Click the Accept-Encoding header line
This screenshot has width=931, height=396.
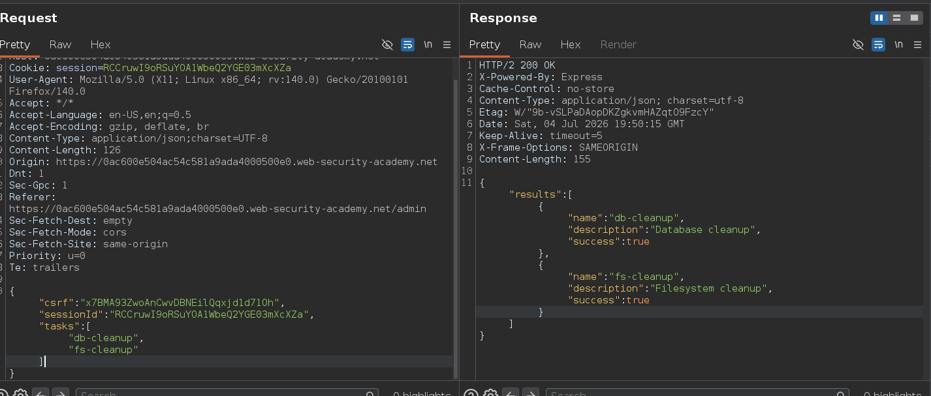(109, 127)
